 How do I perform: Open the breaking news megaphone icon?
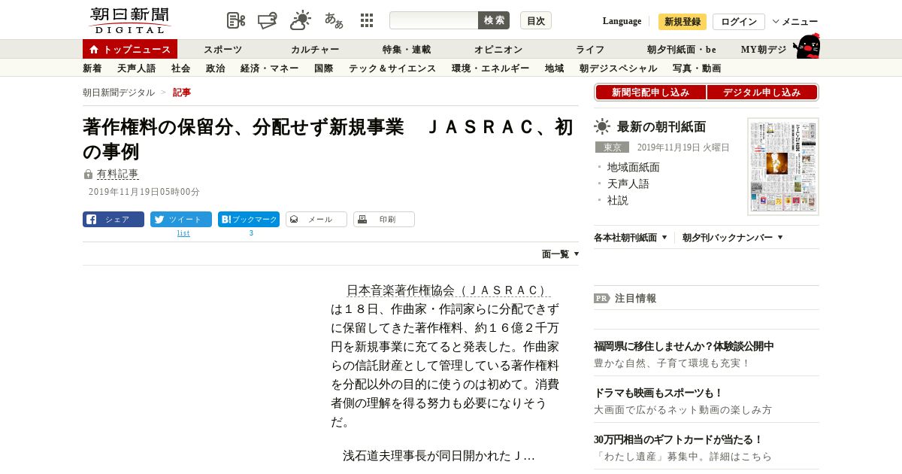268,20
